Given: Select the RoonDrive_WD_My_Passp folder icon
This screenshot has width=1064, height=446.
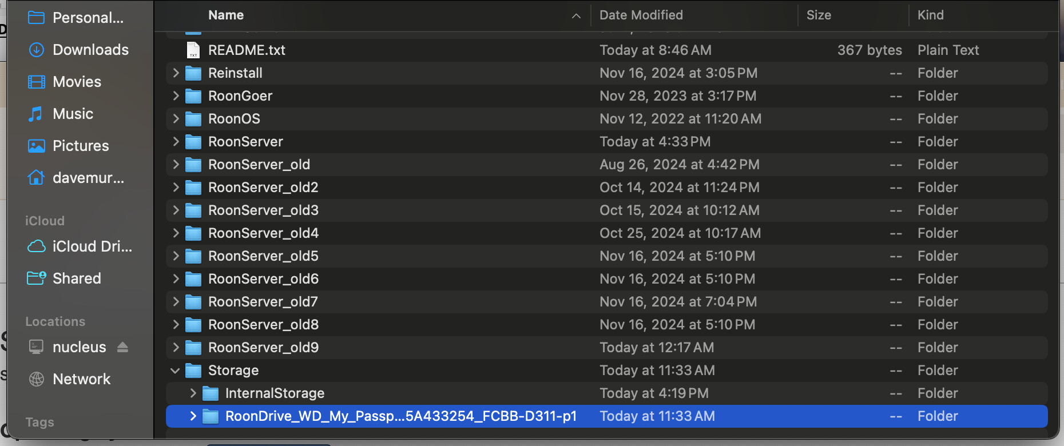Looking at the screenshot, I should tap(211, 416).
